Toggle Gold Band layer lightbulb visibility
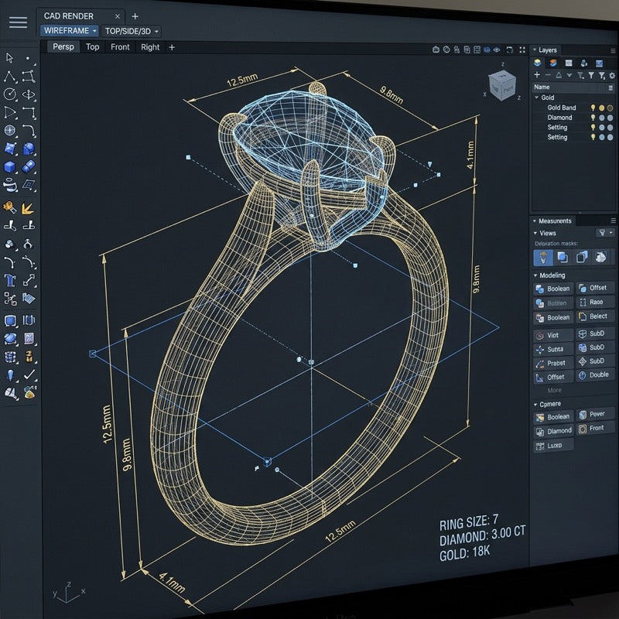The width and height of the screenshot is (619, 619). point(593,108)
